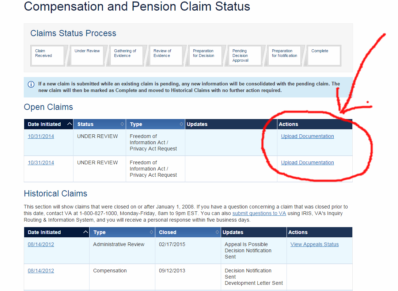
Task: Click the sort icon in the Status column header
Action: pyautogui.click(x=122, y=124)
